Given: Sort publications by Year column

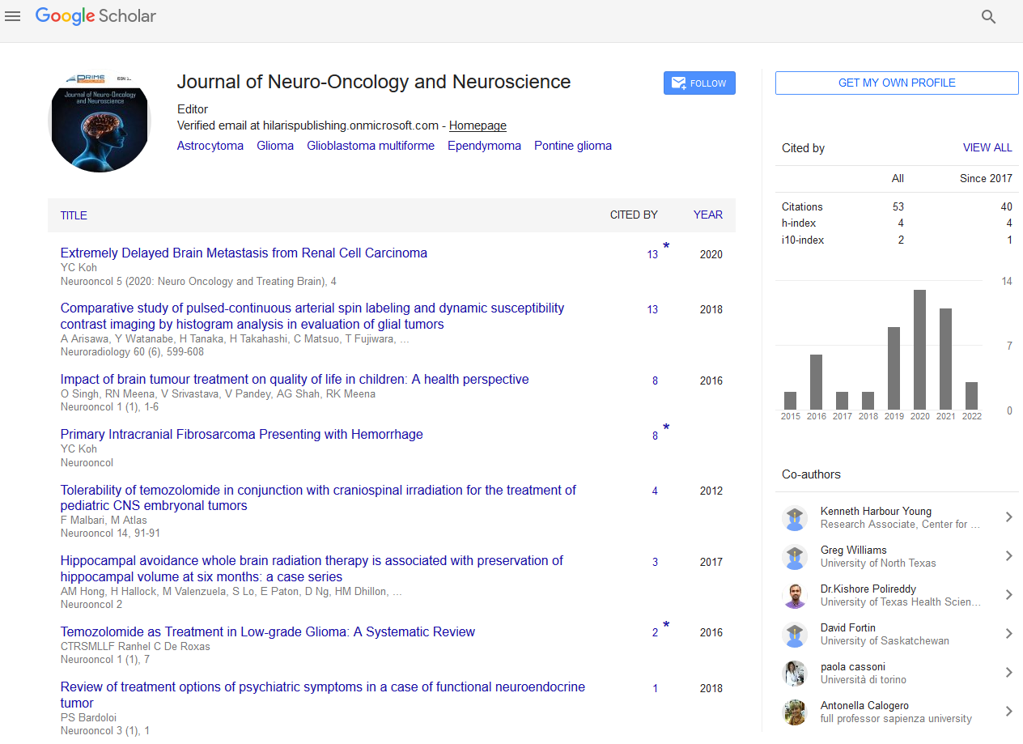Looking at the screenshot, I should [707, 215].
